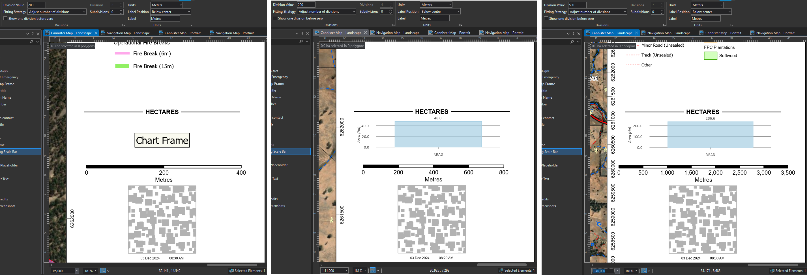This screenshot has height=275, width=807.
Task: Collapse the Contents pane using the top chevron
Action: [x=27, y=33]
